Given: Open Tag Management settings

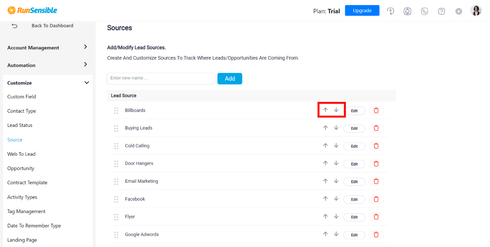Looking at the screenshot, I should (26, 211).
